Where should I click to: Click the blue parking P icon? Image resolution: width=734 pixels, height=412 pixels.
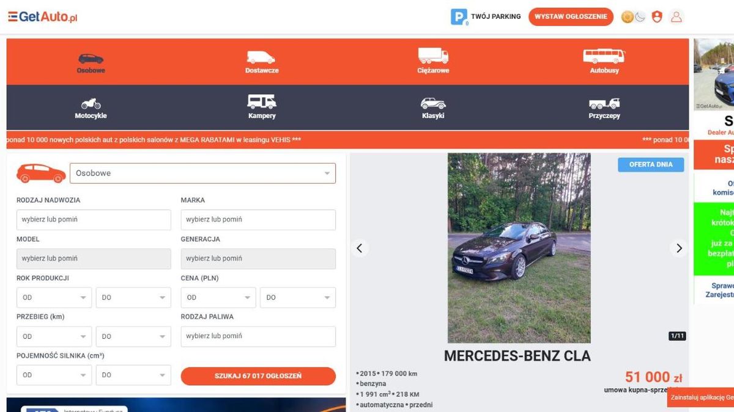coord(459,17)
